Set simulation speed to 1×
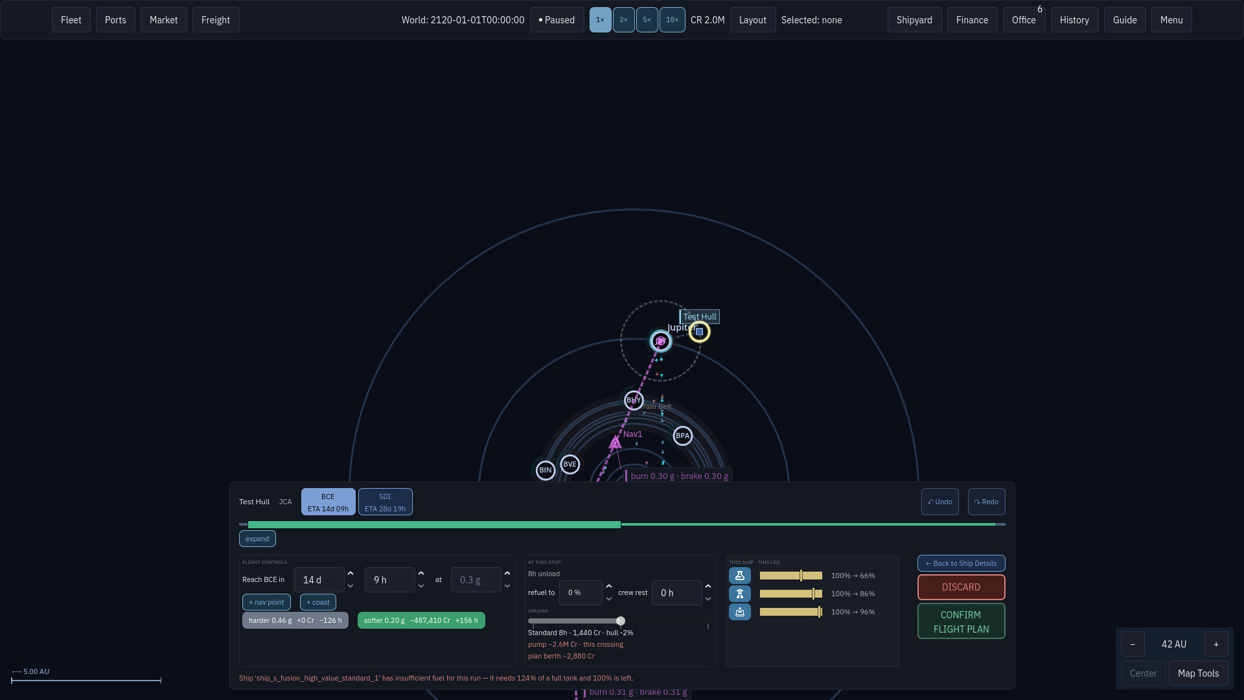1244x700 pixels. pos(600,20)
